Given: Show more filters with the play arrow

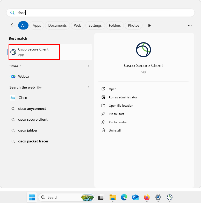Looking at the screenshot, I should (149, 25).
